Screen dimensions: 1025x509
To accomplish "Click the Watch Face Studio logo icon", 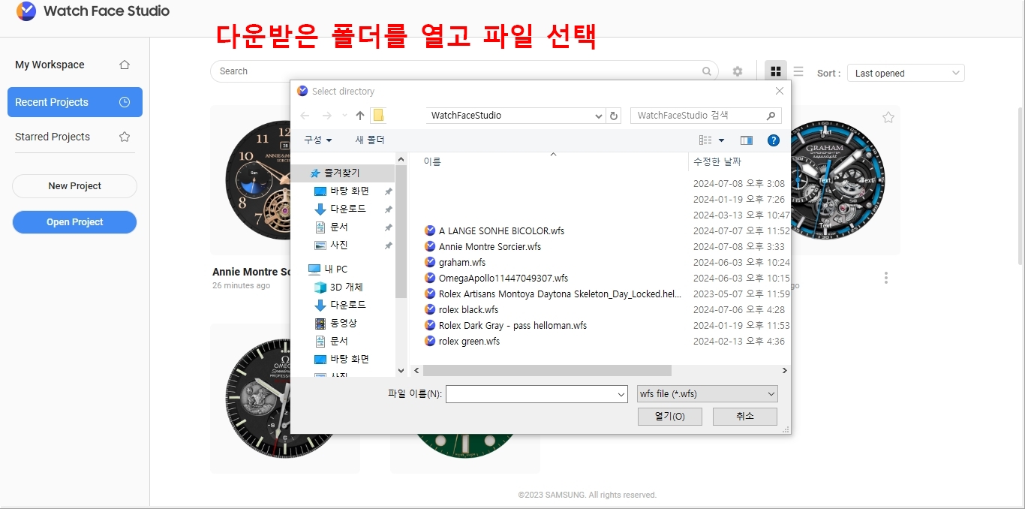I will 26,11.
